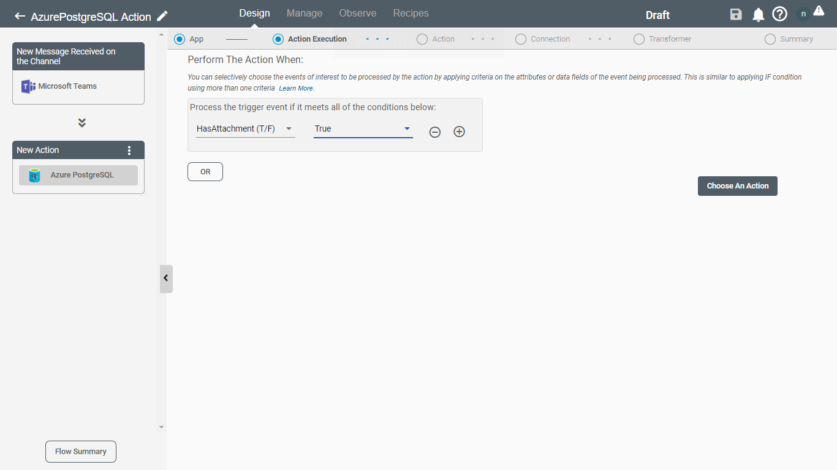Viewport: 837px width, 470px height.
Task: Click the Microsoft Teams logo icon
Action: [28, 86]
